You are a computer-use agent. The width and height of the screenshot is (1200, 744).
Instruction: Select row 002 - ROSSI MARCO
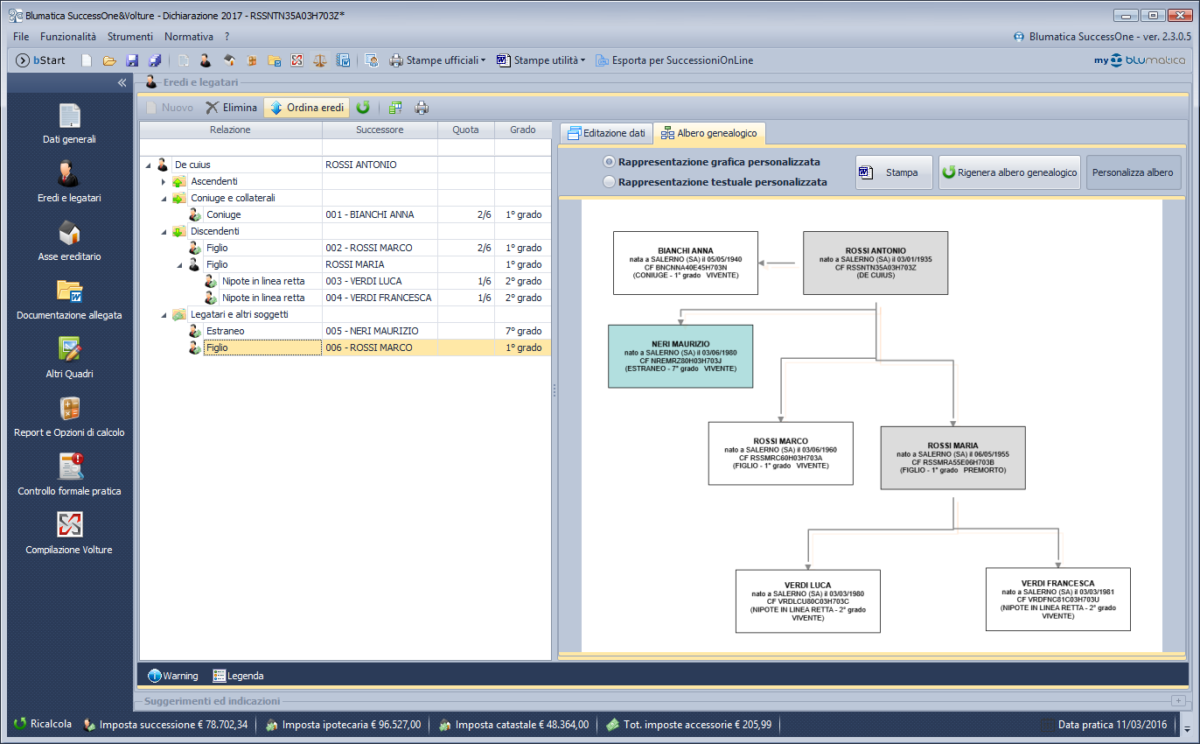point(345,248)
